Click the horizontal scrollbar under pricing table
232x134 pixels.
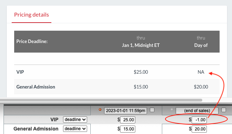(101, 100)
